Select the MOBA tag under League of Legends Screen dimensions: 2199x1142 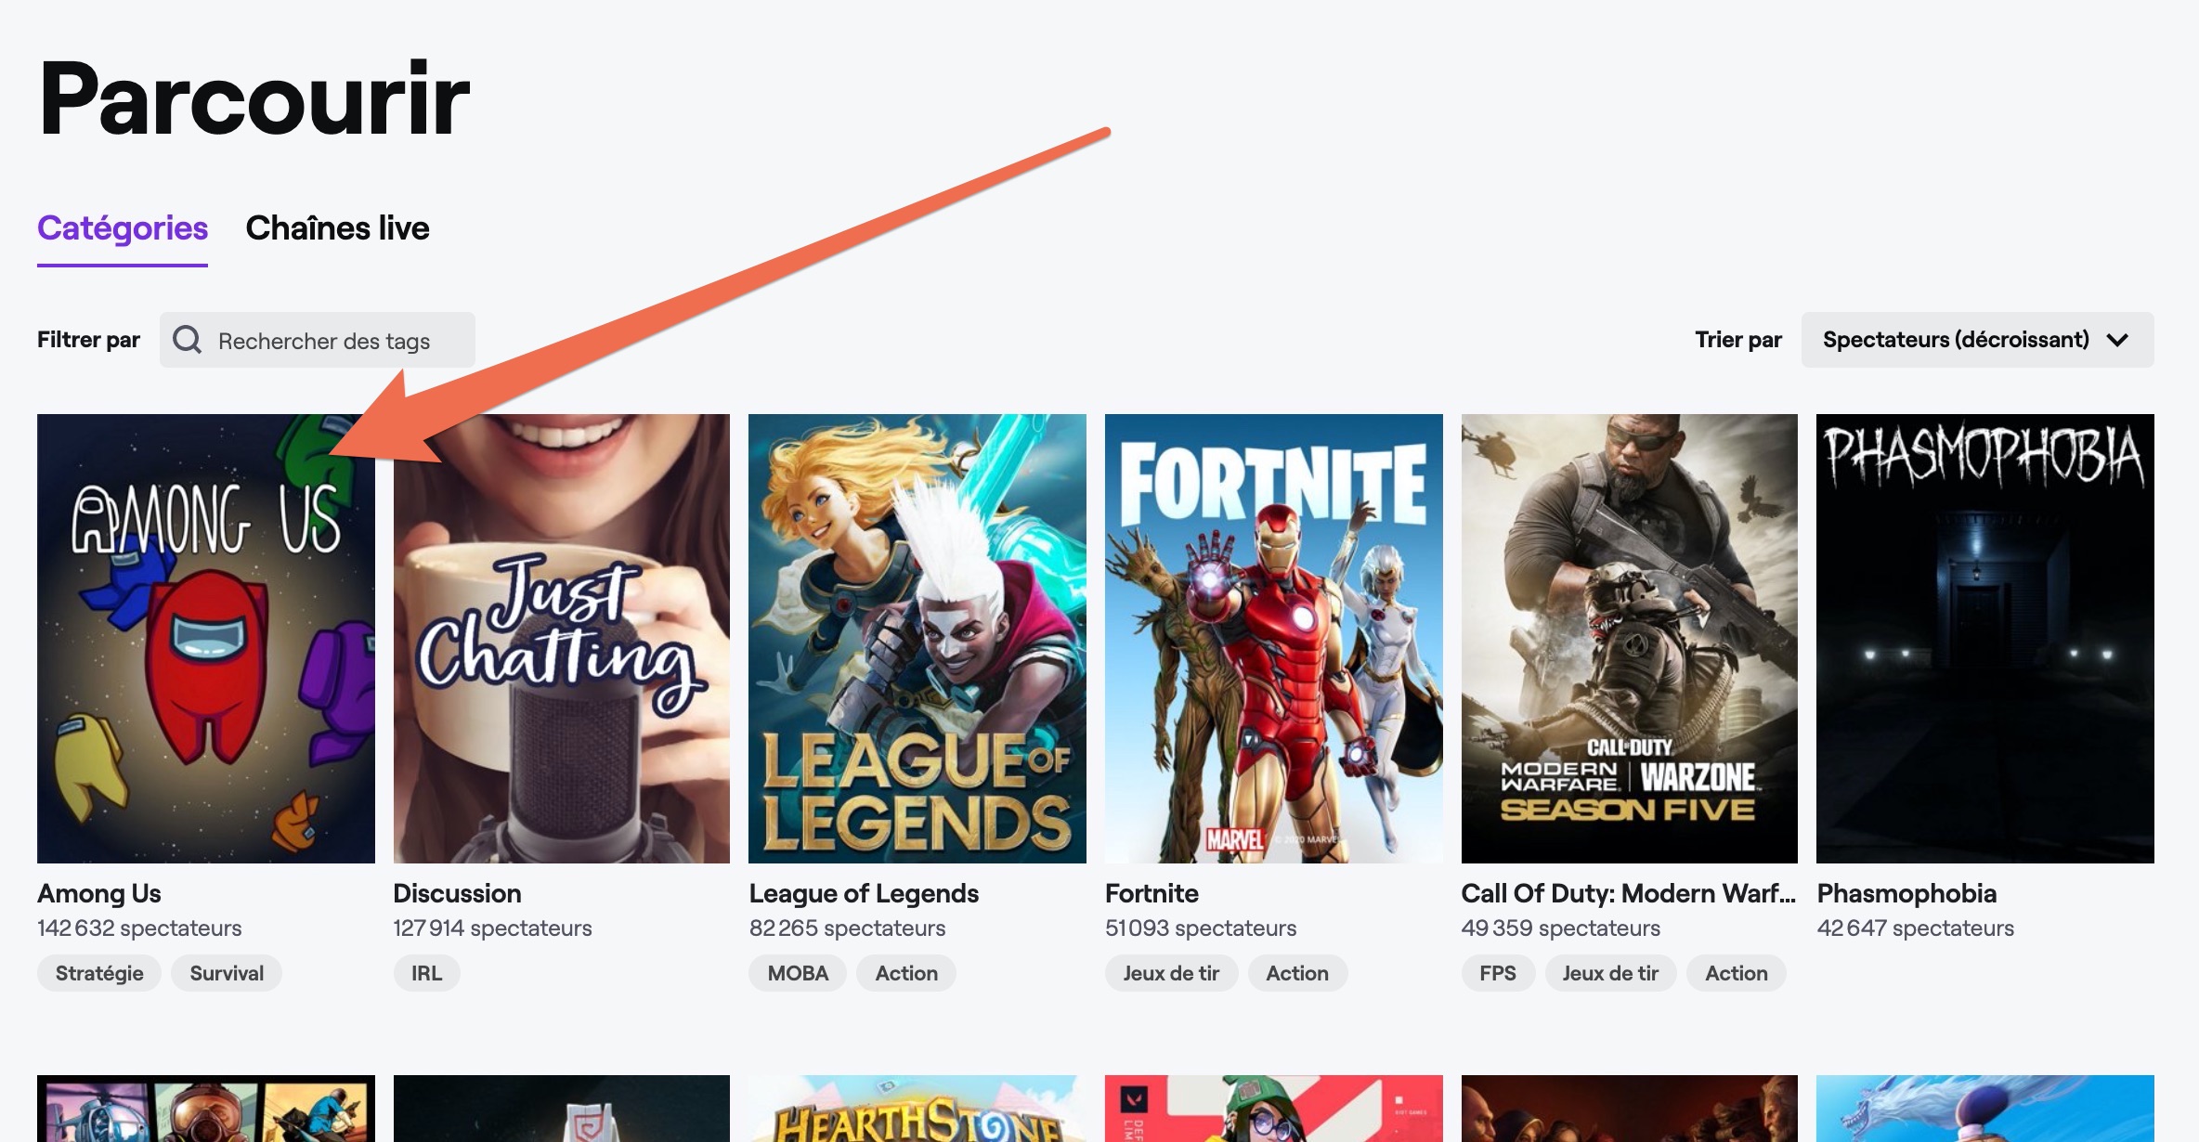point(798,973)
